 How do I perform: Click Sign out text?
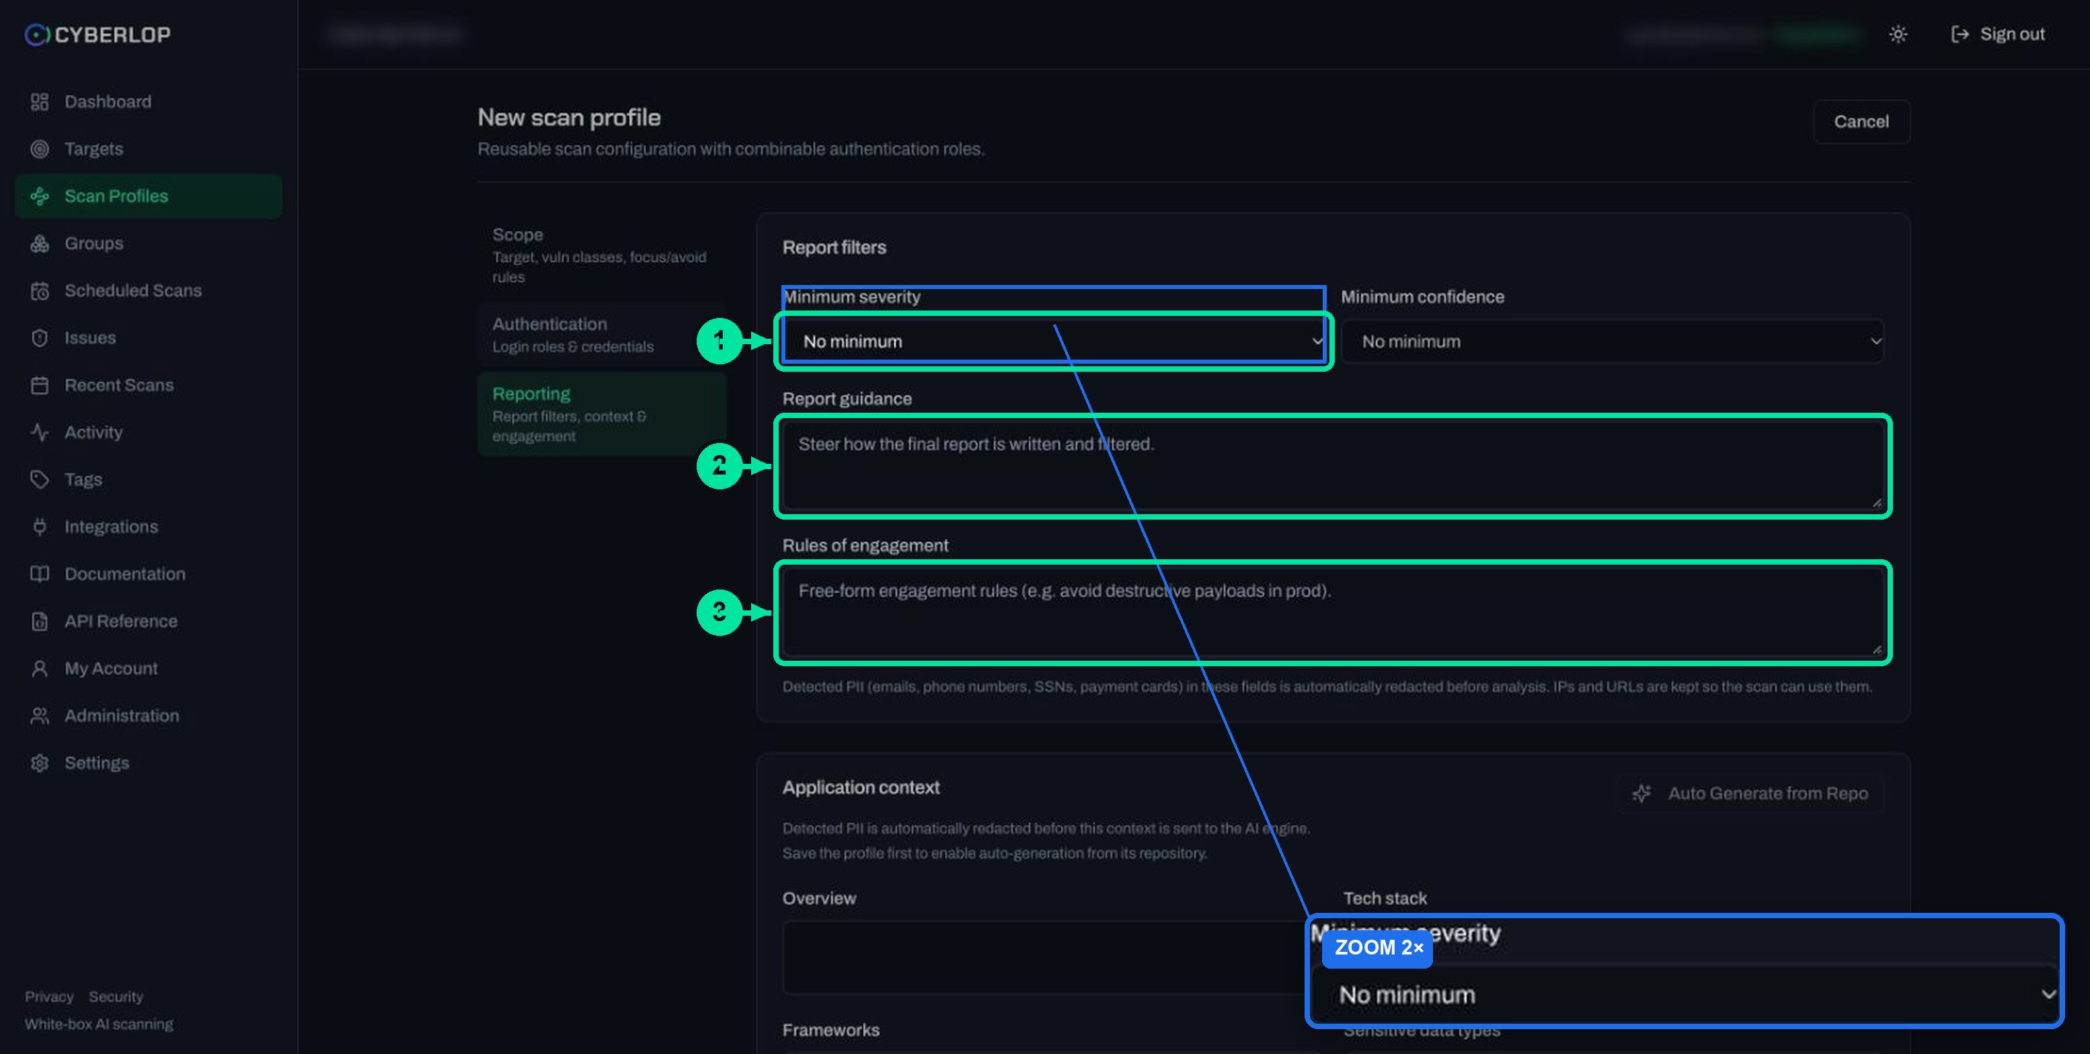pos(2012,34)
